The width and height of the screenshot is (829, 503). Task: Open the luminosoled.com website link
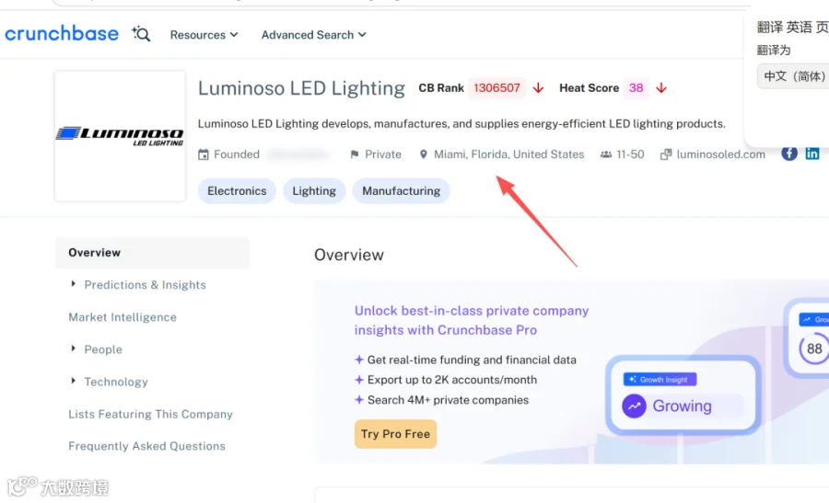[x=720, y=154]
